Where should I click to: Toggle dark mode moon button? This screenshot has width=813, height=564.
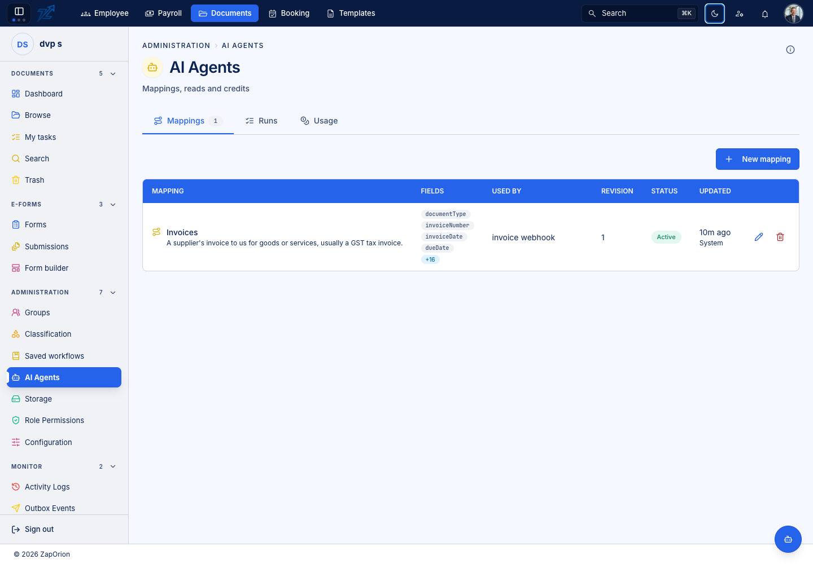(715, 14)
